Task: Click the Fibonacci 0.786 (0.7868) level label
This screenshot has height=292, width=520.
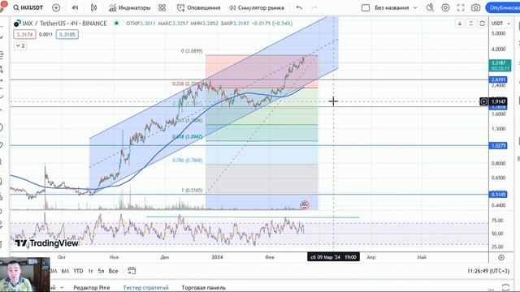Action: pyautogui.click(x=187, y=161)
